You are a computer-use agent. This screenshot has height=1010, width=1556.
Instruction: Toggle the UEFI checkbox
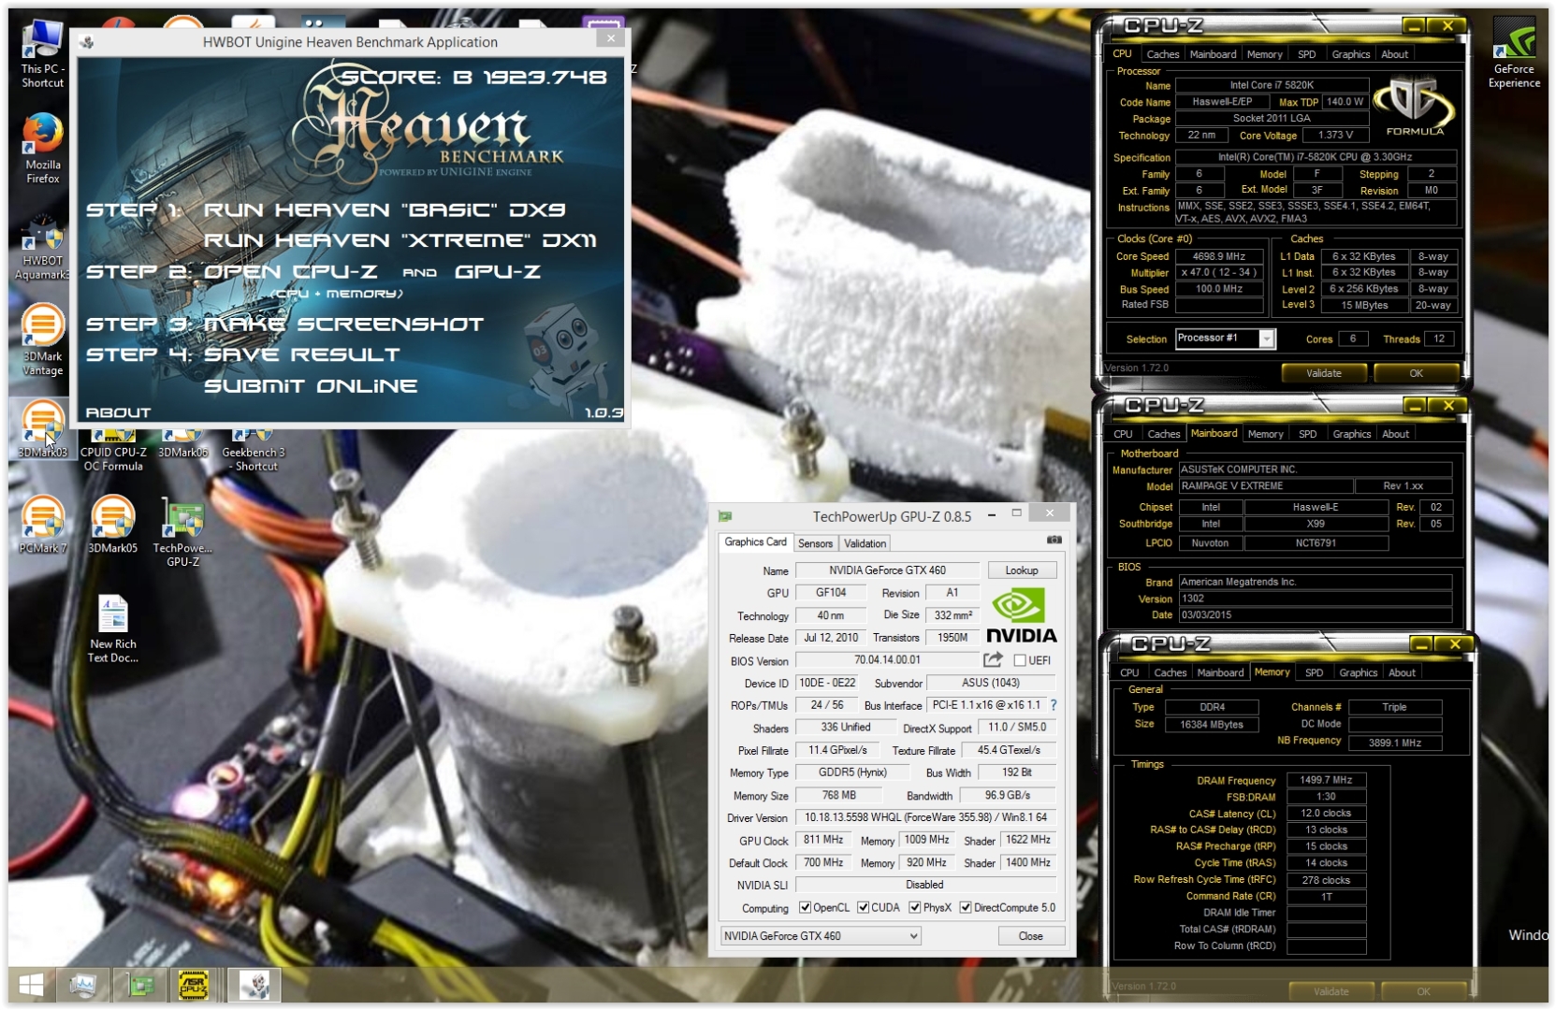(x=1020, y=660)
